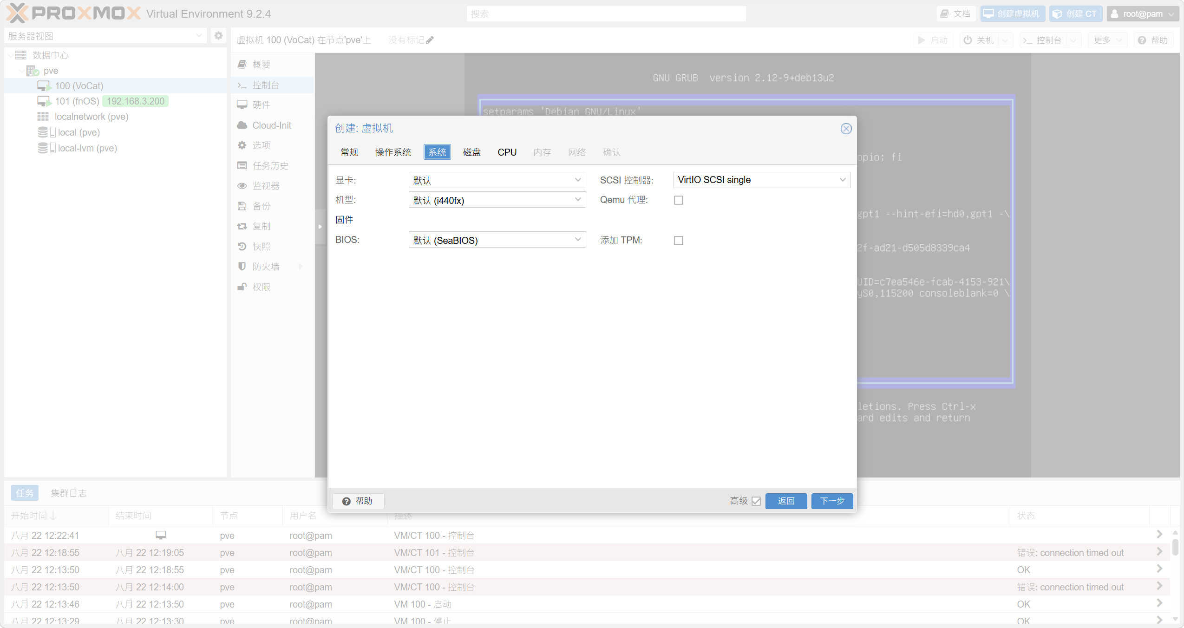Screen dimensions: 1184x628
Task: Open the summary book icon
Action: pyautogui.click(x=242, y=65)
